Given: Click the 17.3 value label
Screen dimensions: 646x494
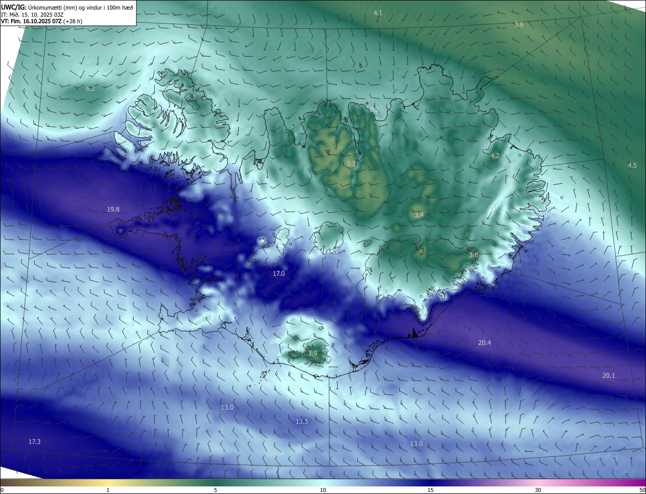Looking at the screenshot, I should click(x=34, y=442).
